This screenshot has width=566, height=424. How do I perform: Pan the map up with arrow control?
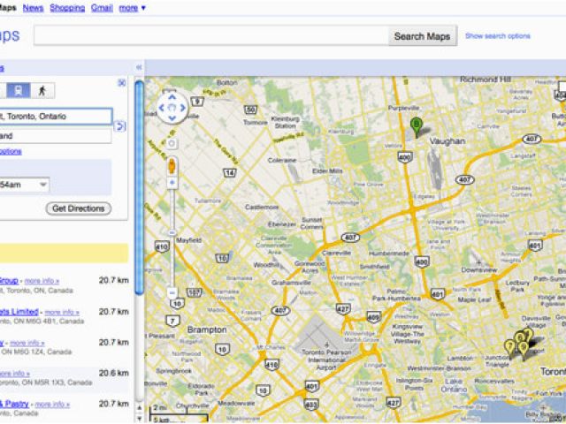point(172,97)
